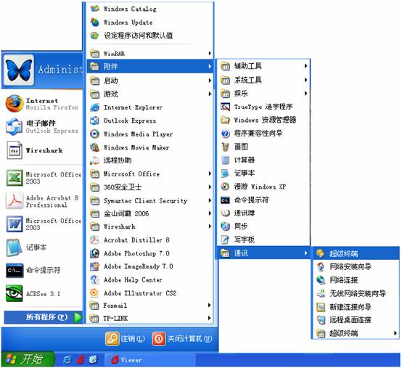
Task: Click the Adobe Photoshop 7.0 icon
Action: (94, 253)
